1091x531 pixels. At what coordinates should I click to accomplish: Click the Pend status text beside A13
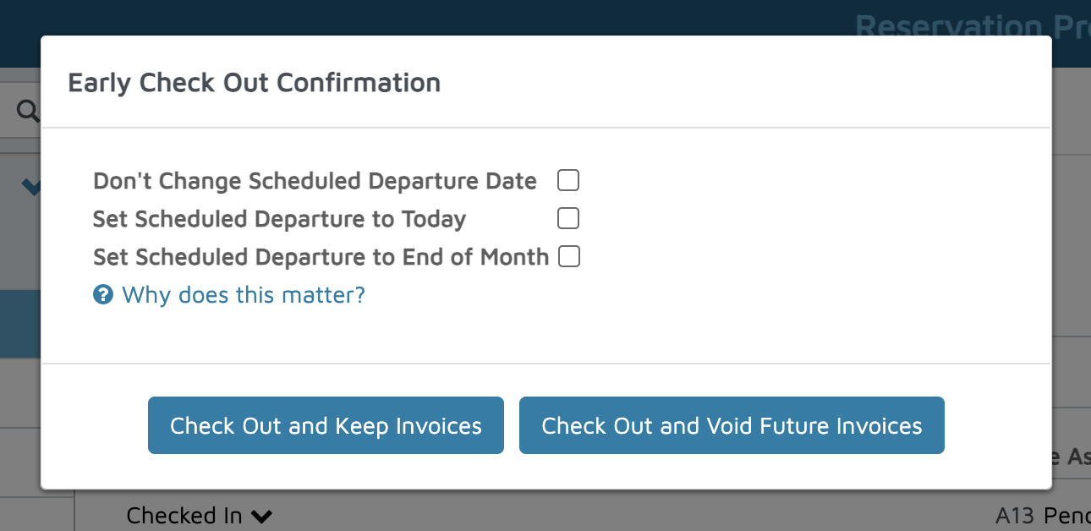[1066, 515]
